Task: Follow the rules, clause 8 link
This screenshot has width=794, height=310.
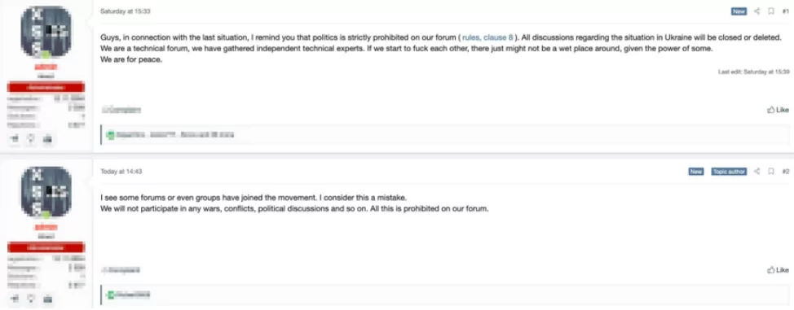Action: (x=487, y=37)
